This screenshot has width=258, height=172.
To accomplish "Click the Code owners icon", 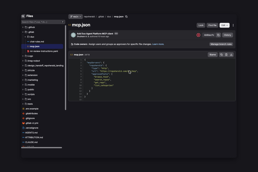I will (72, 44).
